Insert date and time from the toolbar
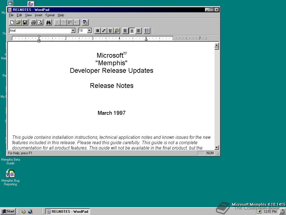 pyautogui.click(x=85, y=22)
